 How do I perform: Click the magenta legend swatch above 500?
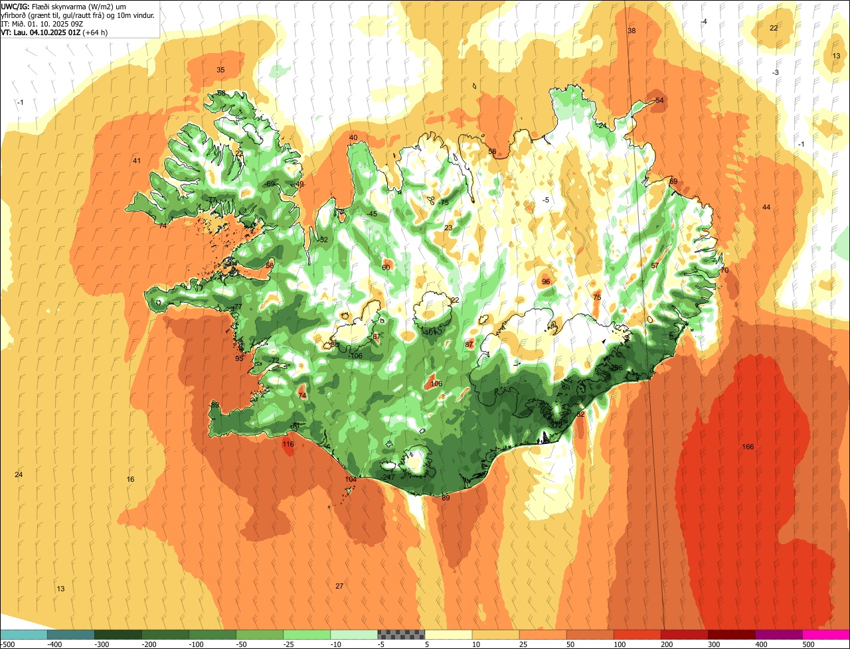tap(826, 634)
